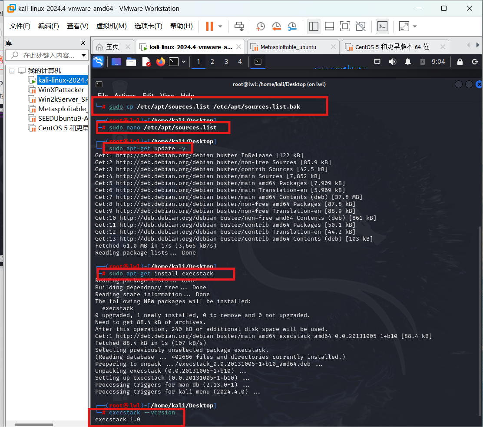Open the Kali file manager icon

pyautogui.click(x=131, y=62)
